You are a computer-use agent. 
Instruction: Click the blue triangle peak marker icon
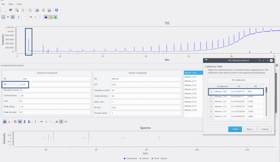pyautogui.click(x=46, y=17)
